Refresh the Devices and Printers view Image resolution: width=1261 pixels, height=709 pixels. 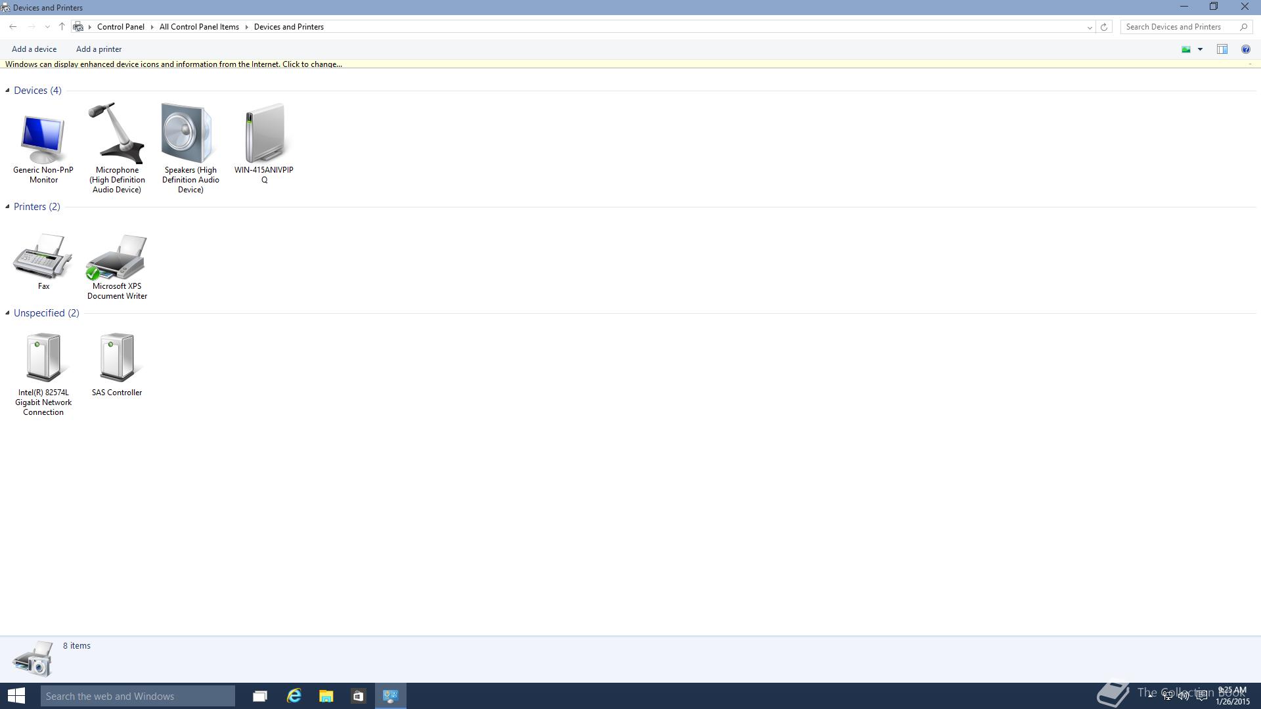(x=1104, y=27)
